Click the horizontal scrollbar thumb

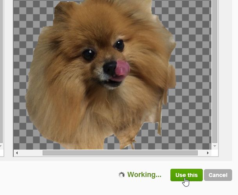pyautogui.click(x=120, y=153)
